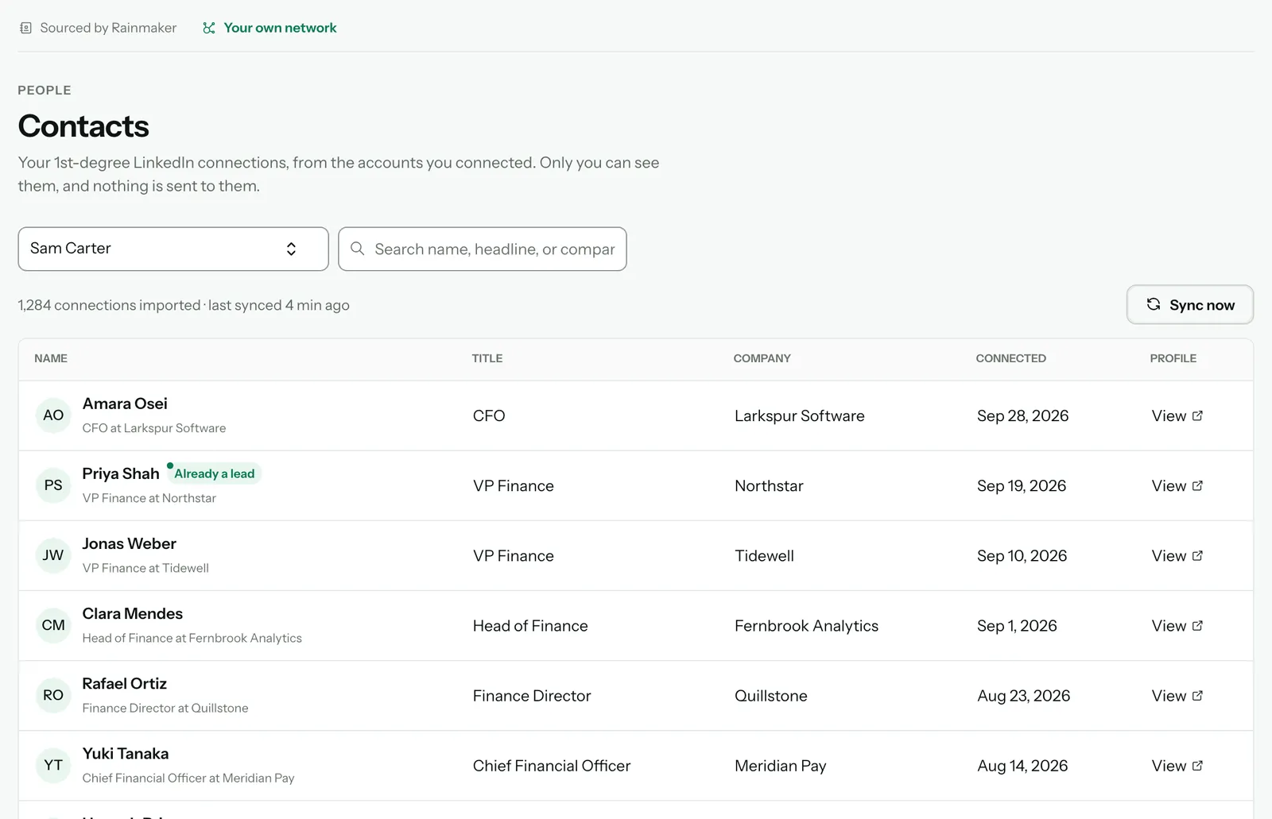This screenshot has width=1272, height=819.
Task: Open Jonas Weber's View profile link
Action: 1177,555
